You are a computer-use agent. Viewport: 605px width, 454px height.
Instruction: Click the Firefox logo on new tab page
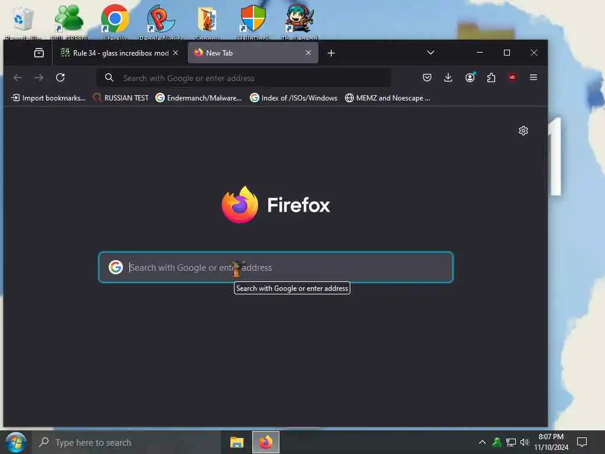240,205
